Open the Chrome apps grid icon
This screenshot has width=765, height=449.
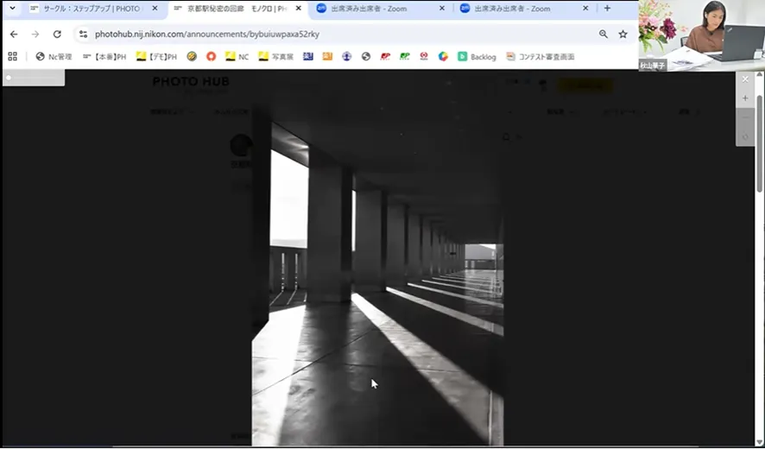click(x=12, y=56)
